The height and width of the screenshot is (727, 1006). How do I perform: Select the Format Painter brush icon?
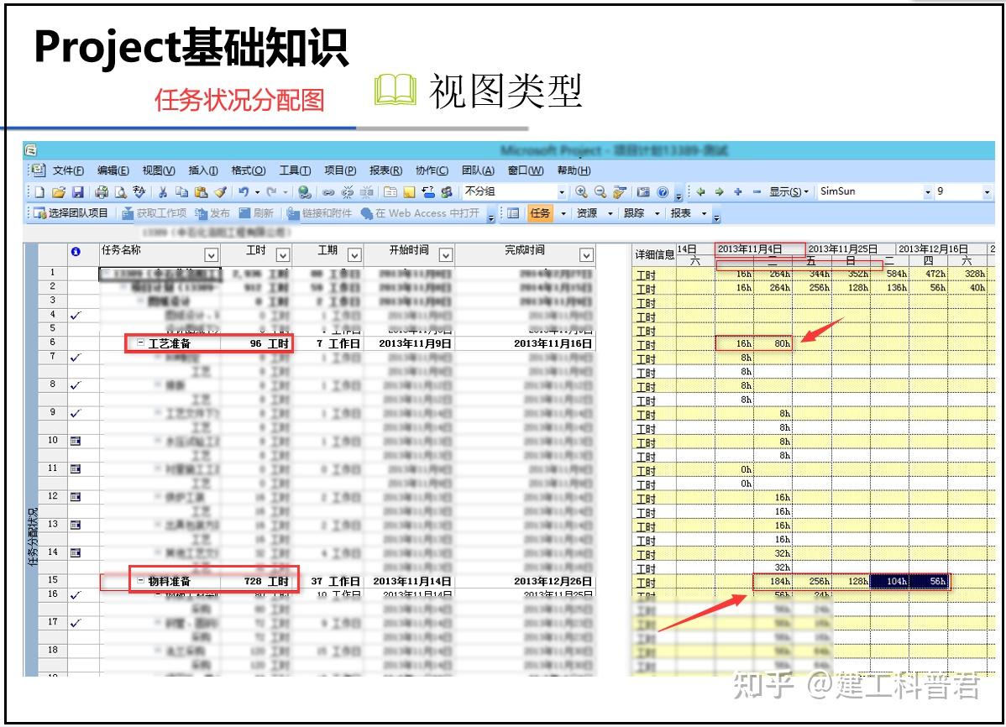click(x=221, y=192)
